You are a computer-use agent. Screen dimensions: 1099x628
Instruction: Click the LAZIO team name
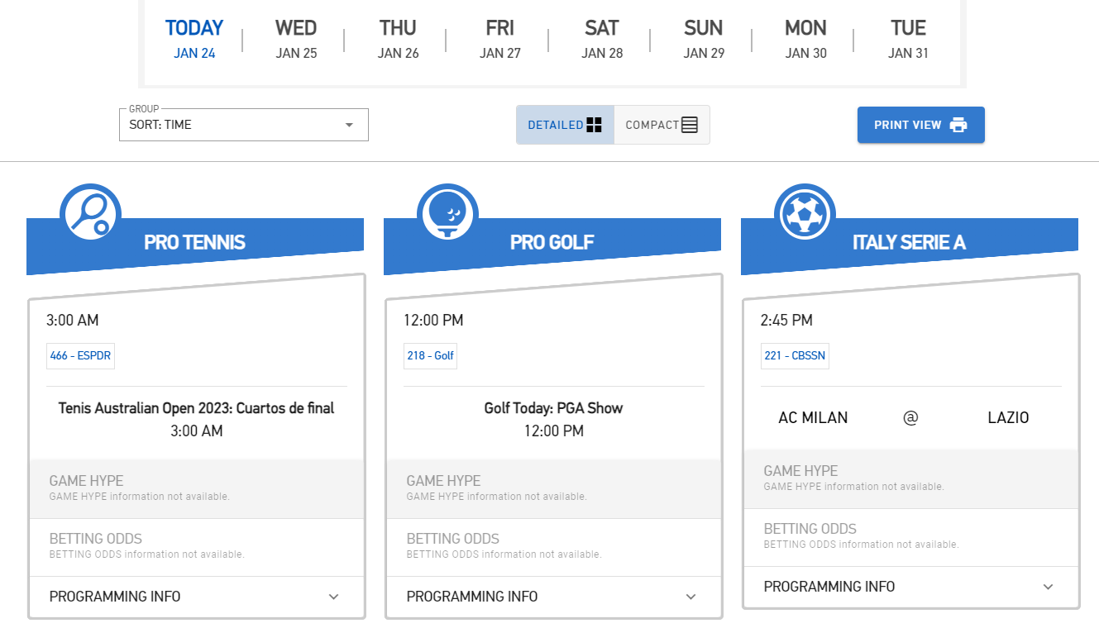point(1008,418)
